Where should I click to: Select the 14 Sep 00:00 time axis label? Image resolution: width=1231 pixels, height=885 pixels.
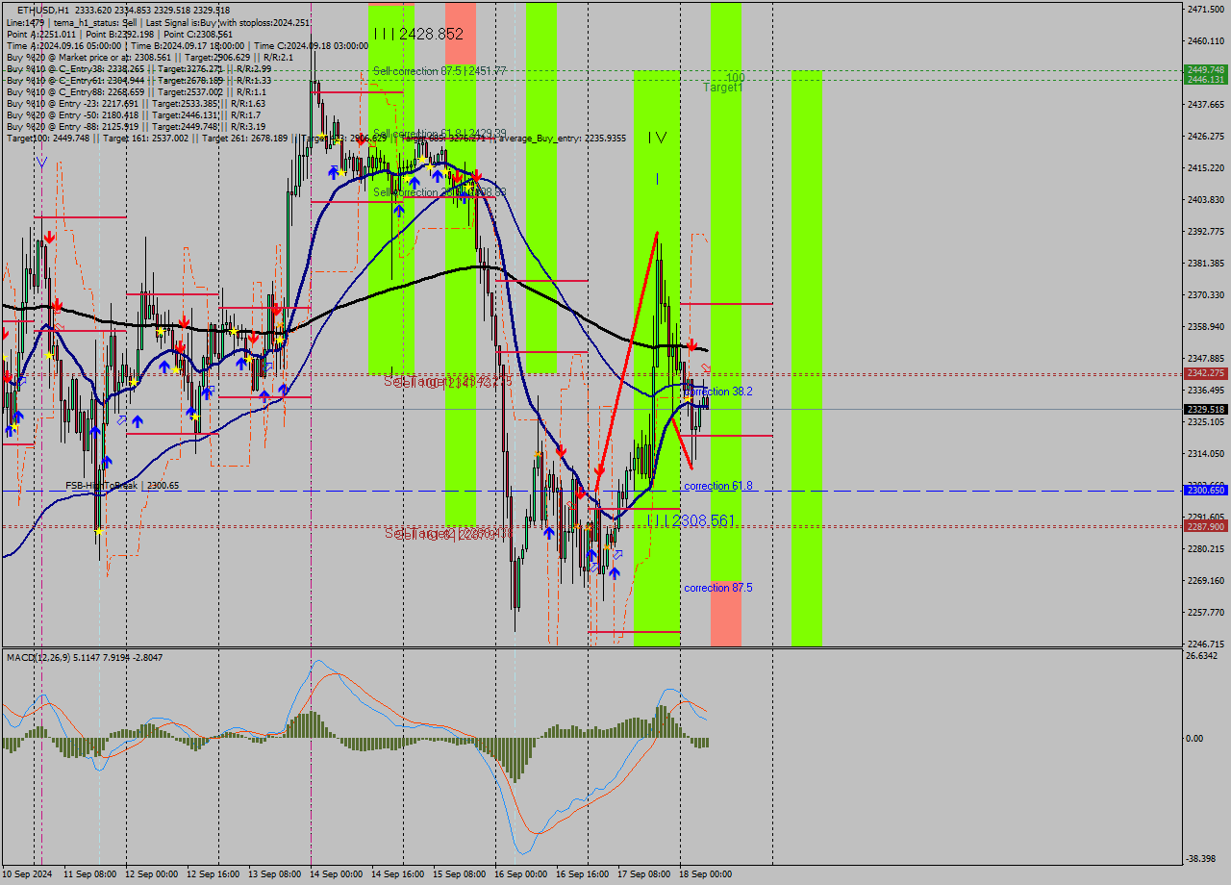[x=338, y=874]
